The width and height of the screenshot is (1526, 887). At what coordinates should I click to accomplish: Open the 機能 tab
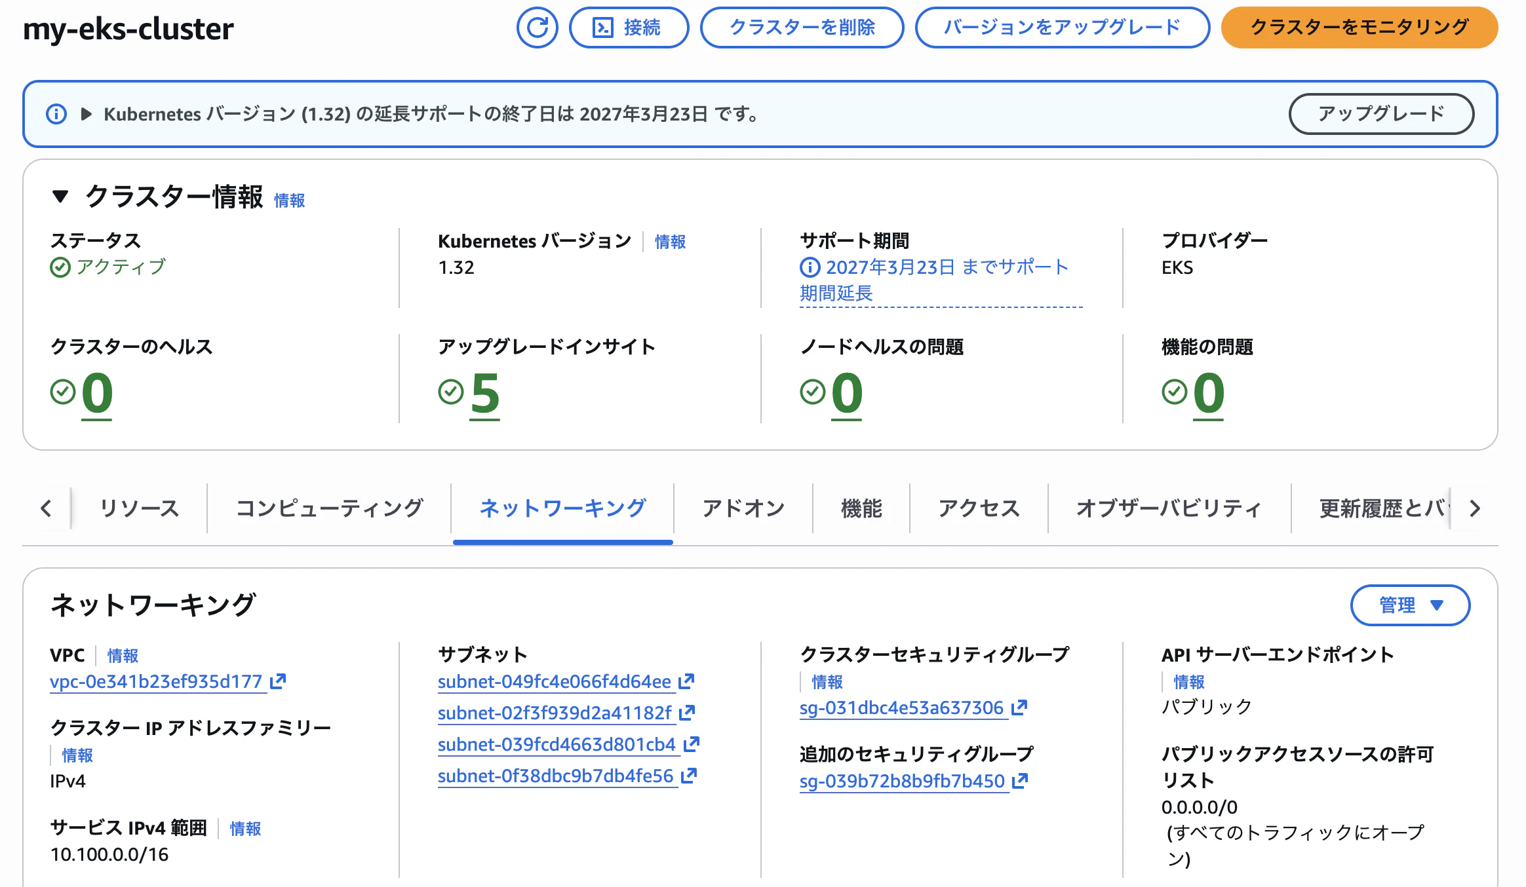(861, 508)
